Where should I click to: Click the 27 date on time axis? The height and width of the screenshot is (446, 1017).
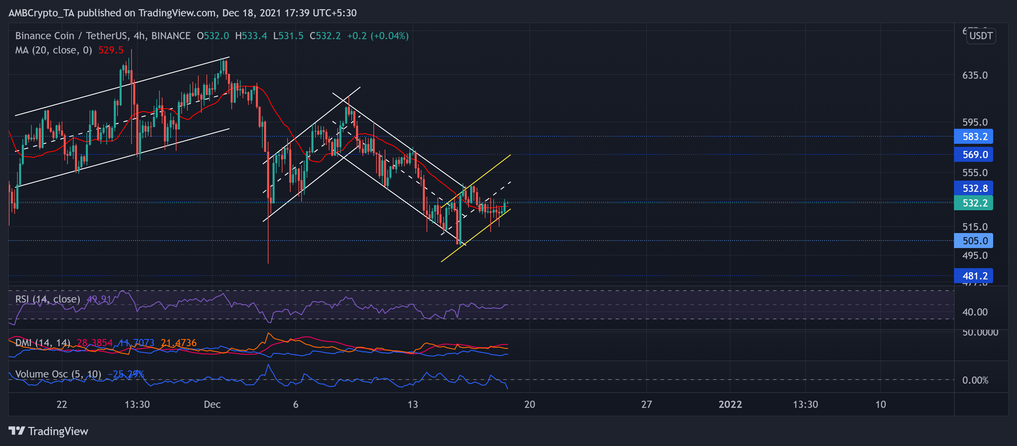coord(646,404)
